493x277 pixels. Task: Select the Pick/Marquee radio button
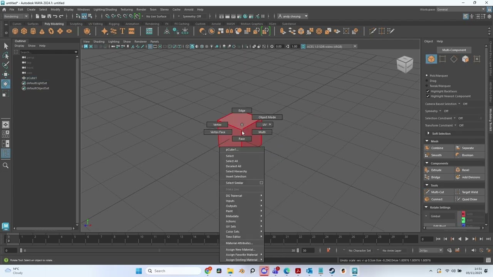point(427,76)
